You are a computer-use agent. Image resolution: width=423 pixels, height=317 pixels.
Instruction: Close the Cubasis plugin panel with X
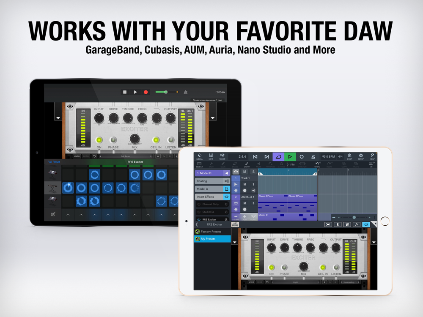(374, 224)
